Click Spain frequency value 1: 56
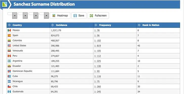 coord(97,35)
